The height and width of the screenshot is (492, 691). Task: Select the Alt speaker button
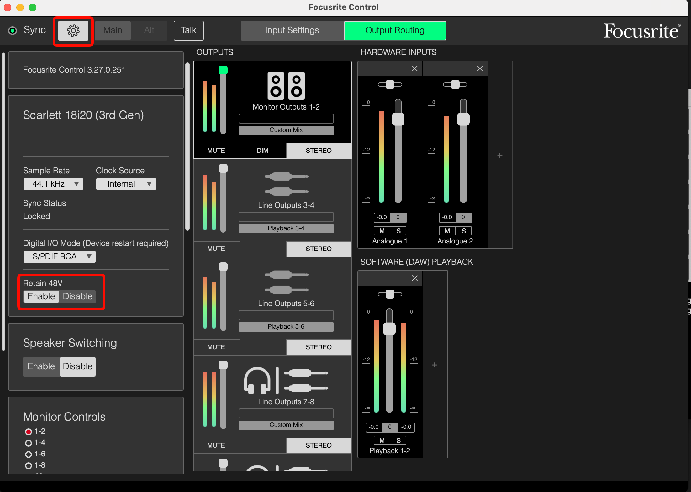click(149, 31)
